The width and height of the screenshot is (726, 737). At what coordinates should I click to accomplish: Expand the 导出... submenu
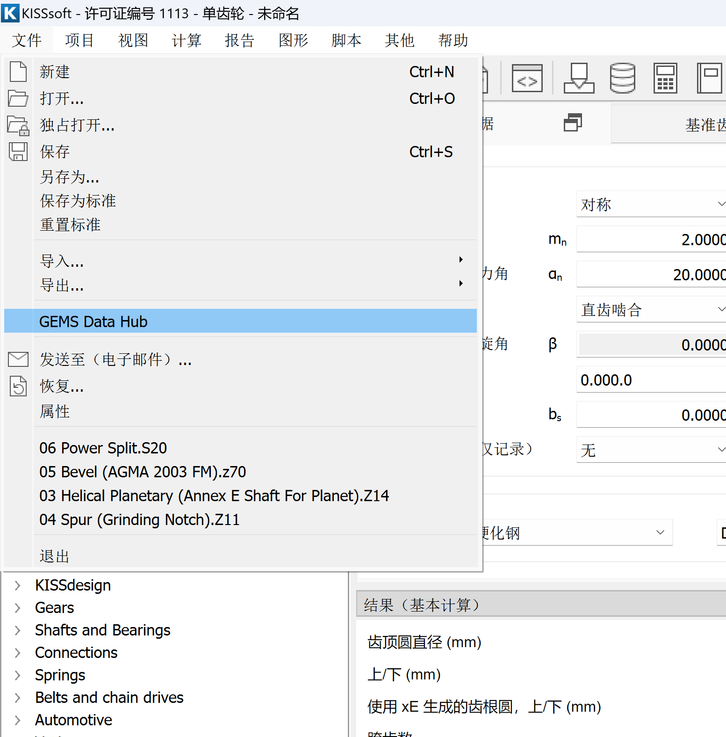(x=240, y=285)
